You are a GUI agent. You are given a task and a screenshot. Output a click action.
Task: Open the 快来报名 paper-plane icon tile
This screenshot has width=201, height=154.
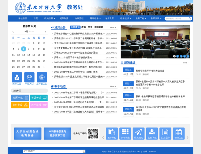coord(139,133)
